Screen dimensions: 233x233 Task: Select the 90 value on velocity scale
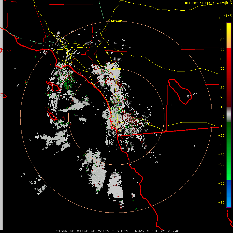click(x=222, y=30)
